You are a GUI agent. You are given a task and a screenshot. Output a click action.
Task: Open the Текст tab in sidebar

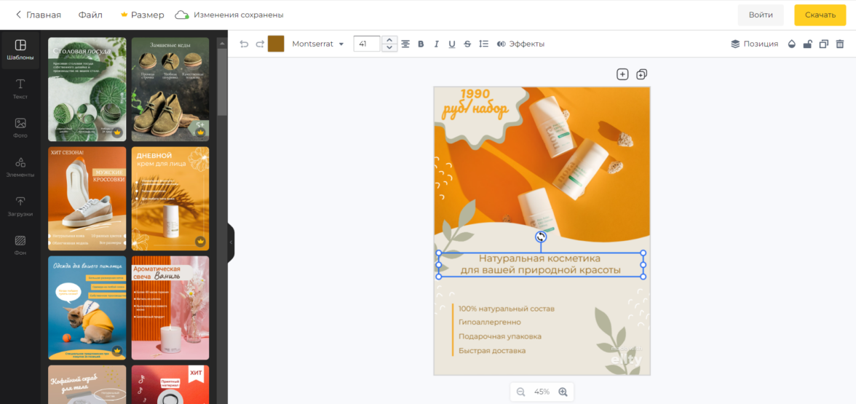pos(20,89)
